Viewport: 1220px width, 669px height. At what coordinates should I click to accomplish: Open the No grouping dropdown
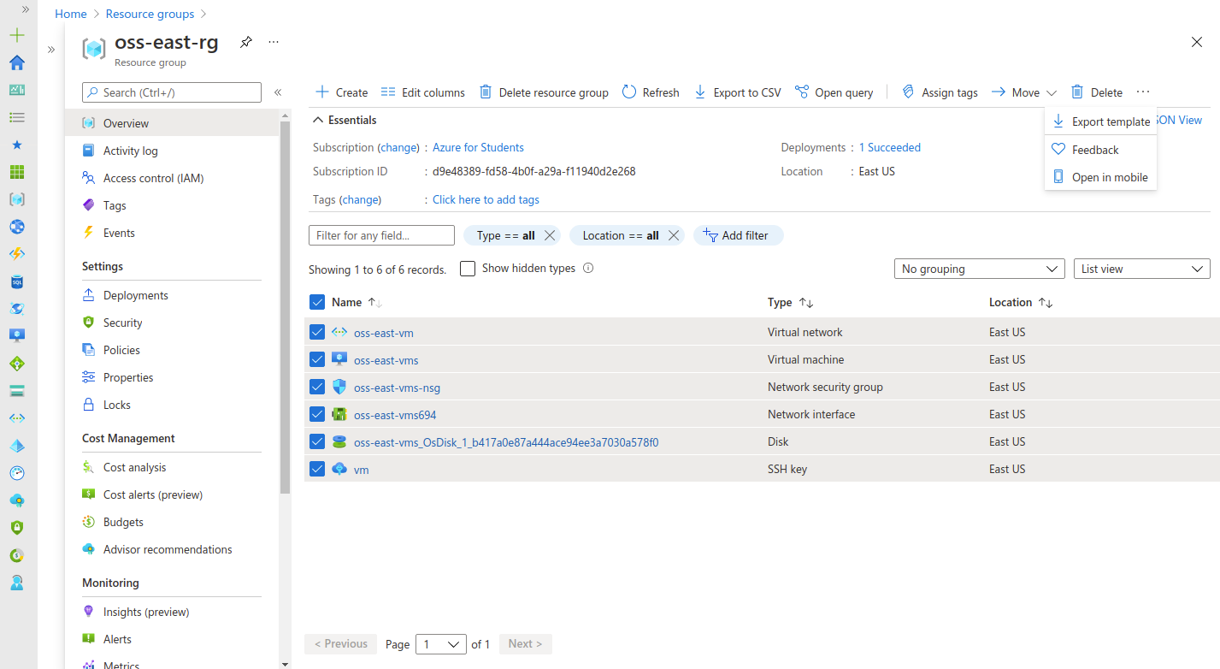point(979,269)
